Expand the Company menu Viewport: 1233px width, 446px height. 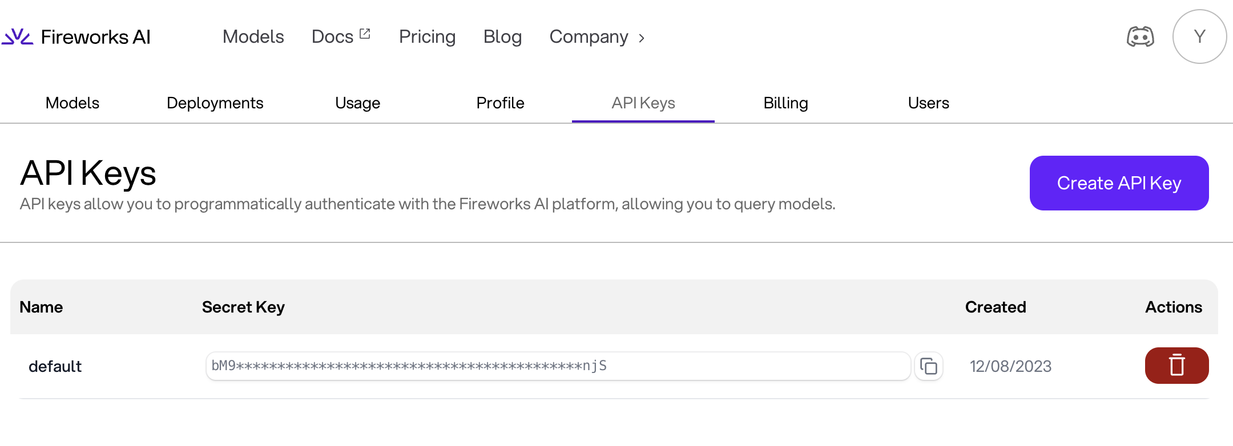(x=597, y=37)
